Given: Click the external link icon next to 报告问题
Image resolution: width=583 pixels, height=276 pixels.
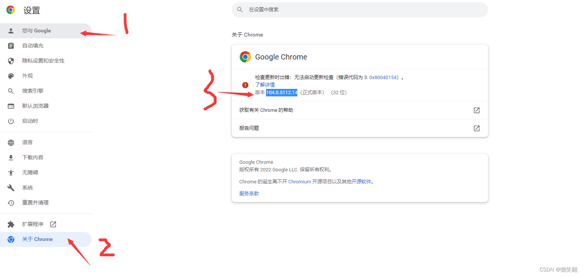Looking at the screenshot, I should pos(476,128).
